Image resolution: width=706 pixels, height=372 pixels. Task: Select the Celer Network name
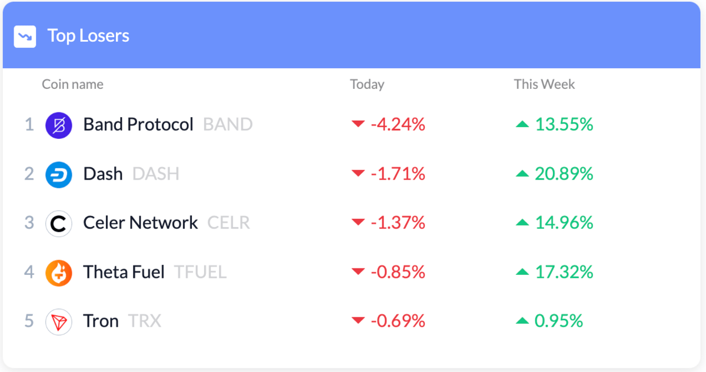tap(141, 223)
